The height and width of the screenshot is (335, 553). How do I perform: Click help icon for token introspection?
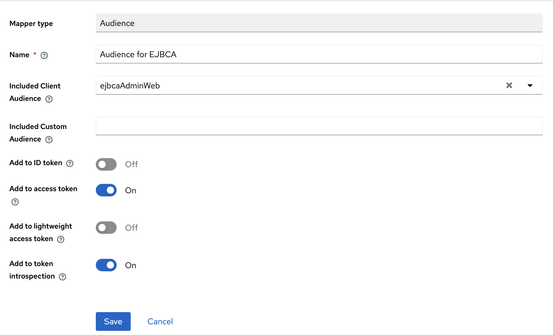pyautogui.click(x=62, y=277)
